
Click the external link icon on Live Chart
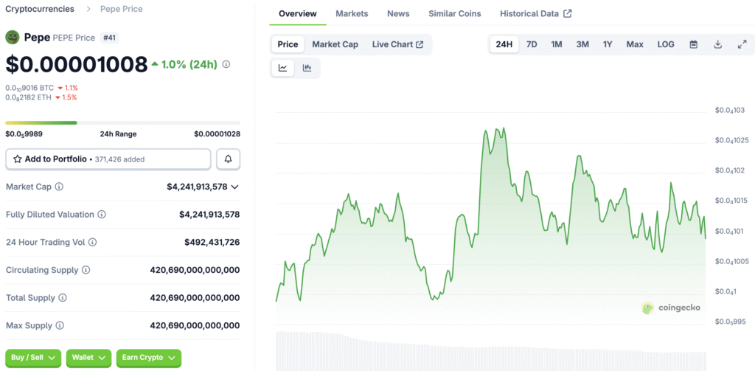420,44
